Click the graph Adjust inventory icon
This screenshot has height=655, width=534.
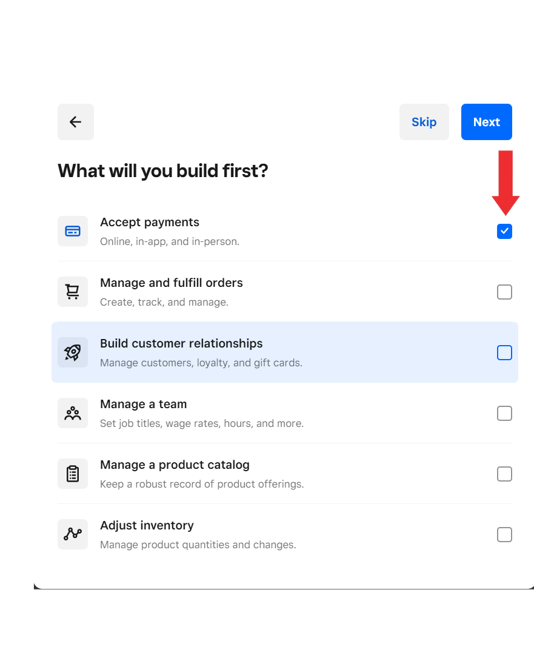73,534
